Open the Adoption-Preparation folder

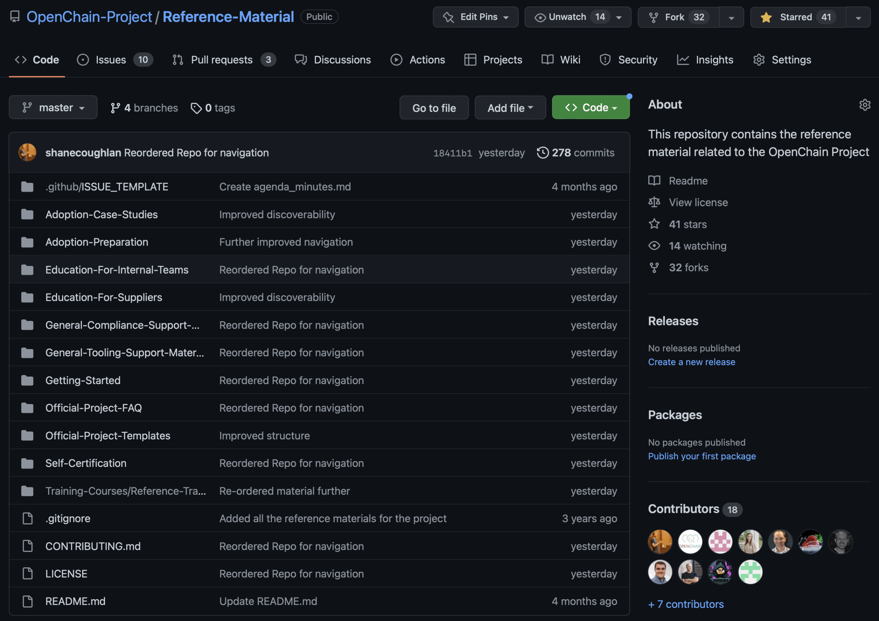tap(96, 242)
